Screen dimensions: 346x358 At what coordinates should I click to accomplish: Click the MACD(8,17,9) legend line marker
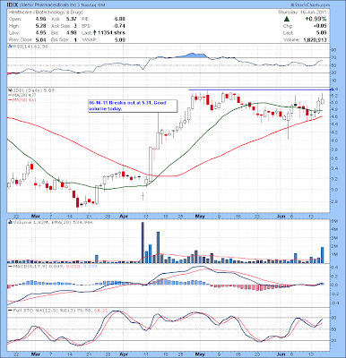click(x=10, y=266)
